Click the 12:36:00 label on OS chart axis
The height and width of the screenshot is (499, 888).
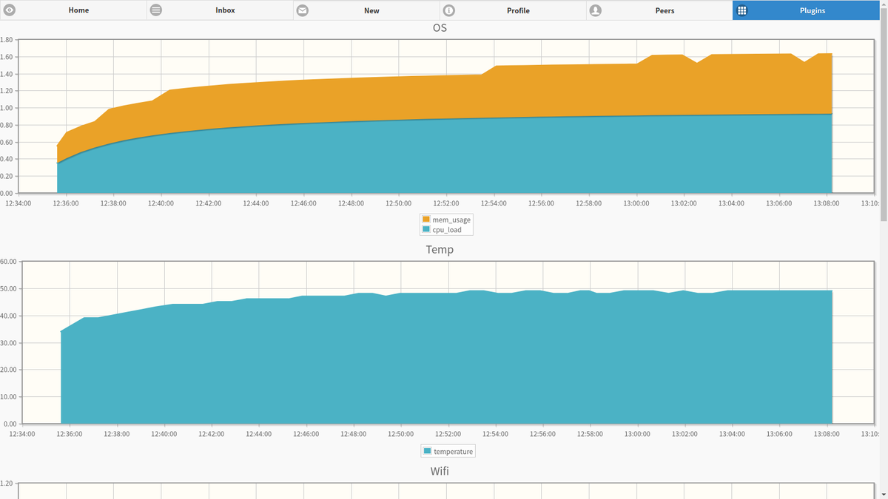coord(66,203)
